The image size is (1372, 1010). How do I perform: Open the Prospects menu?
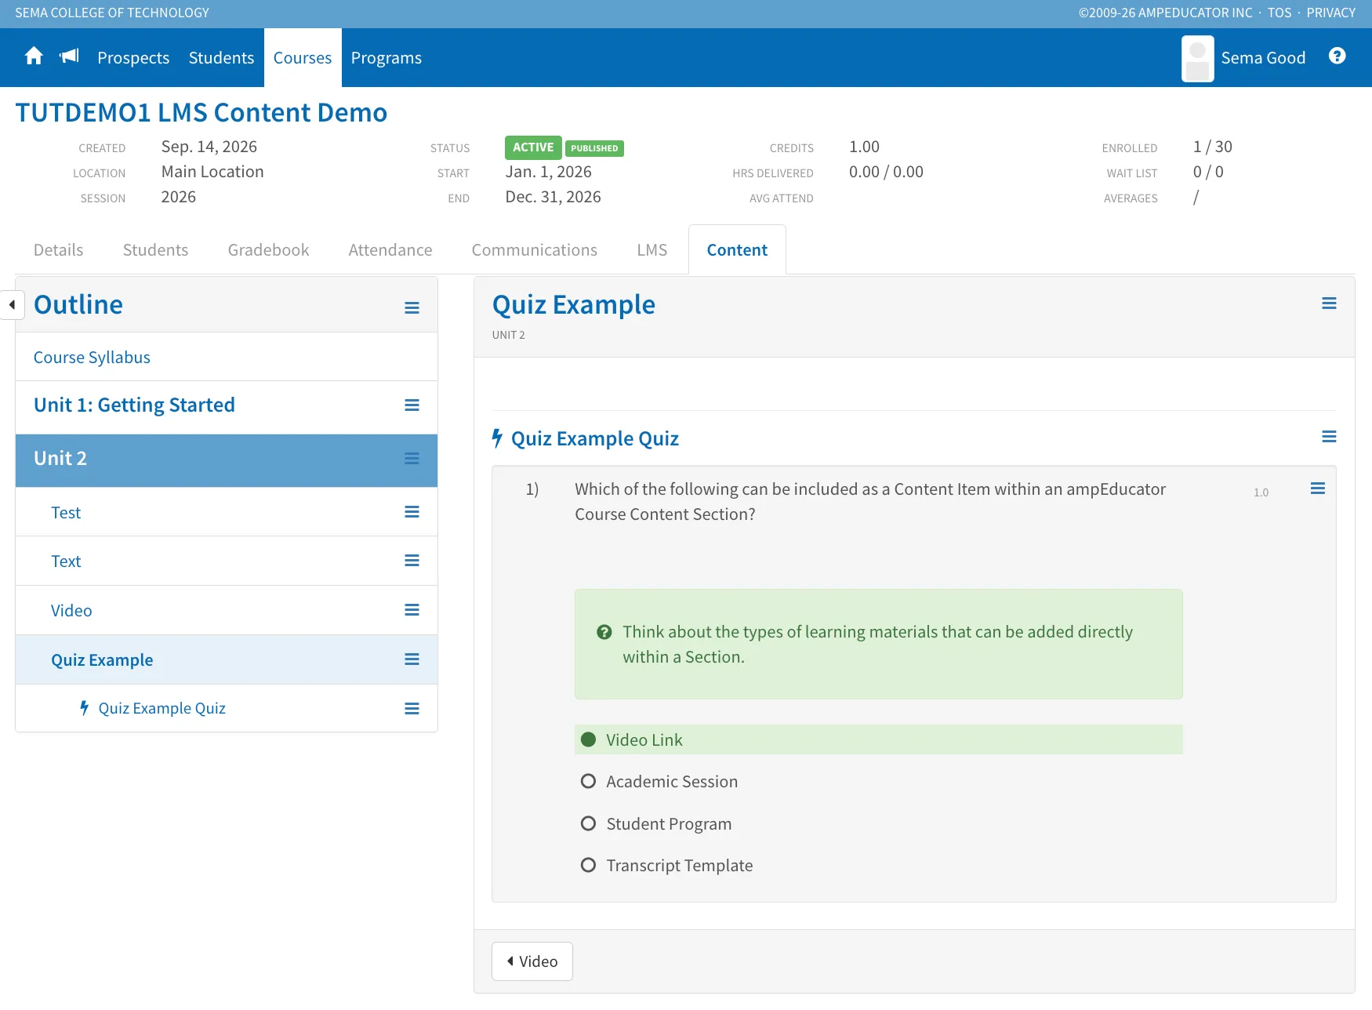click(x=133, y=58)
